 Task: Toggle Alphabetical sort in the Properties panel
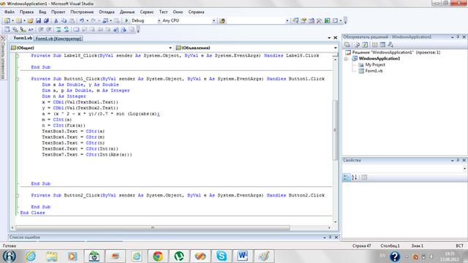[x=354, y=178]
